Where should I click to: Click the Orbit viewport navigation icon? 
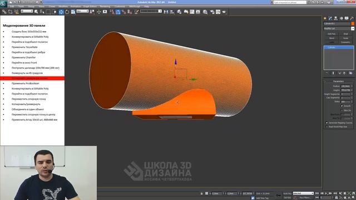tap(349, 198)
